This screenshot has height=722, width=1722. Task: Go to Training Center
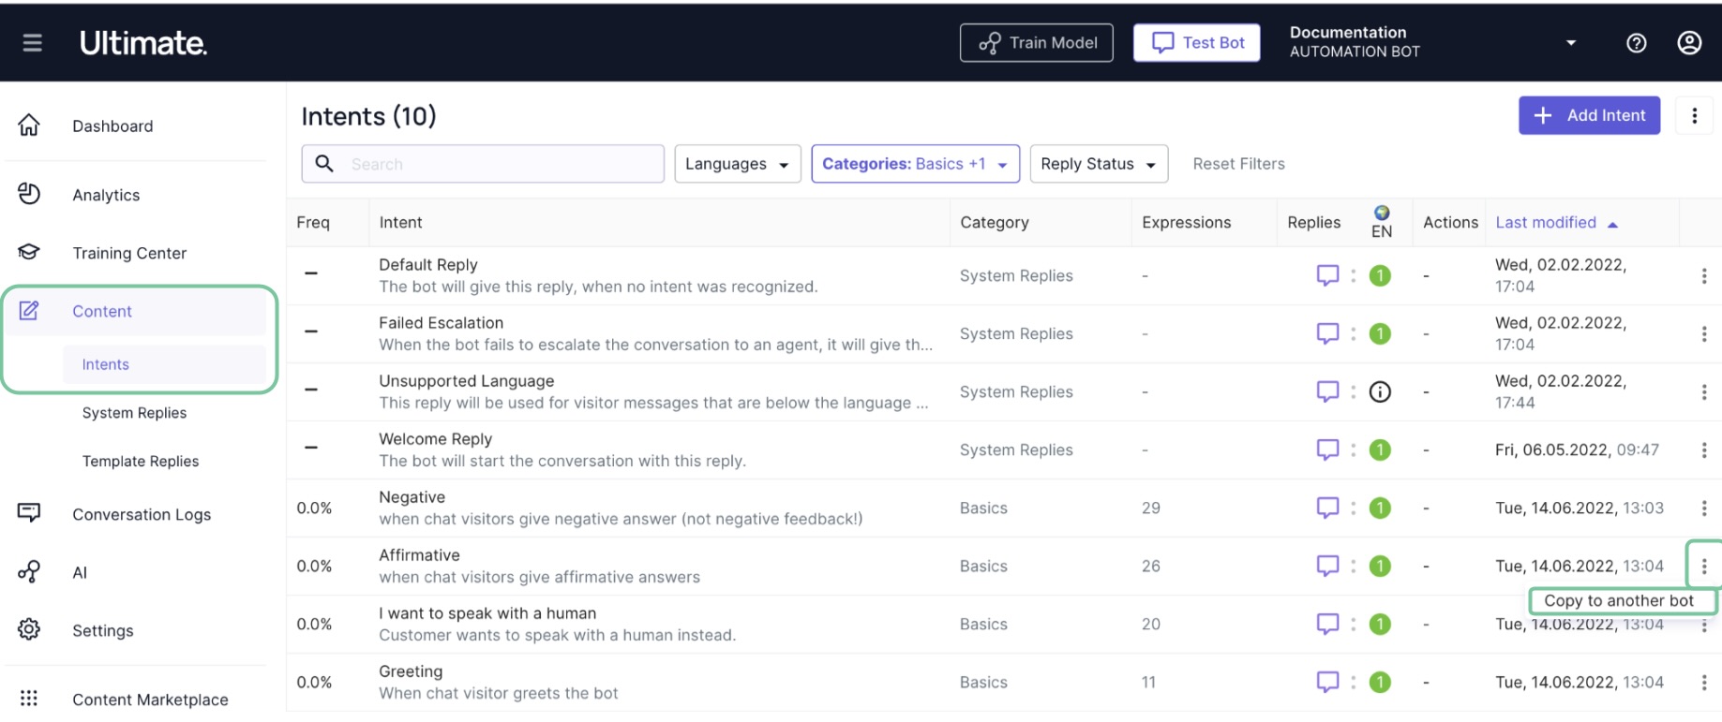129,253
